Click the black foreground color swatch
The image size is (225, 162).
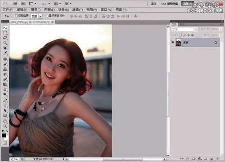[x=4, y=136]
